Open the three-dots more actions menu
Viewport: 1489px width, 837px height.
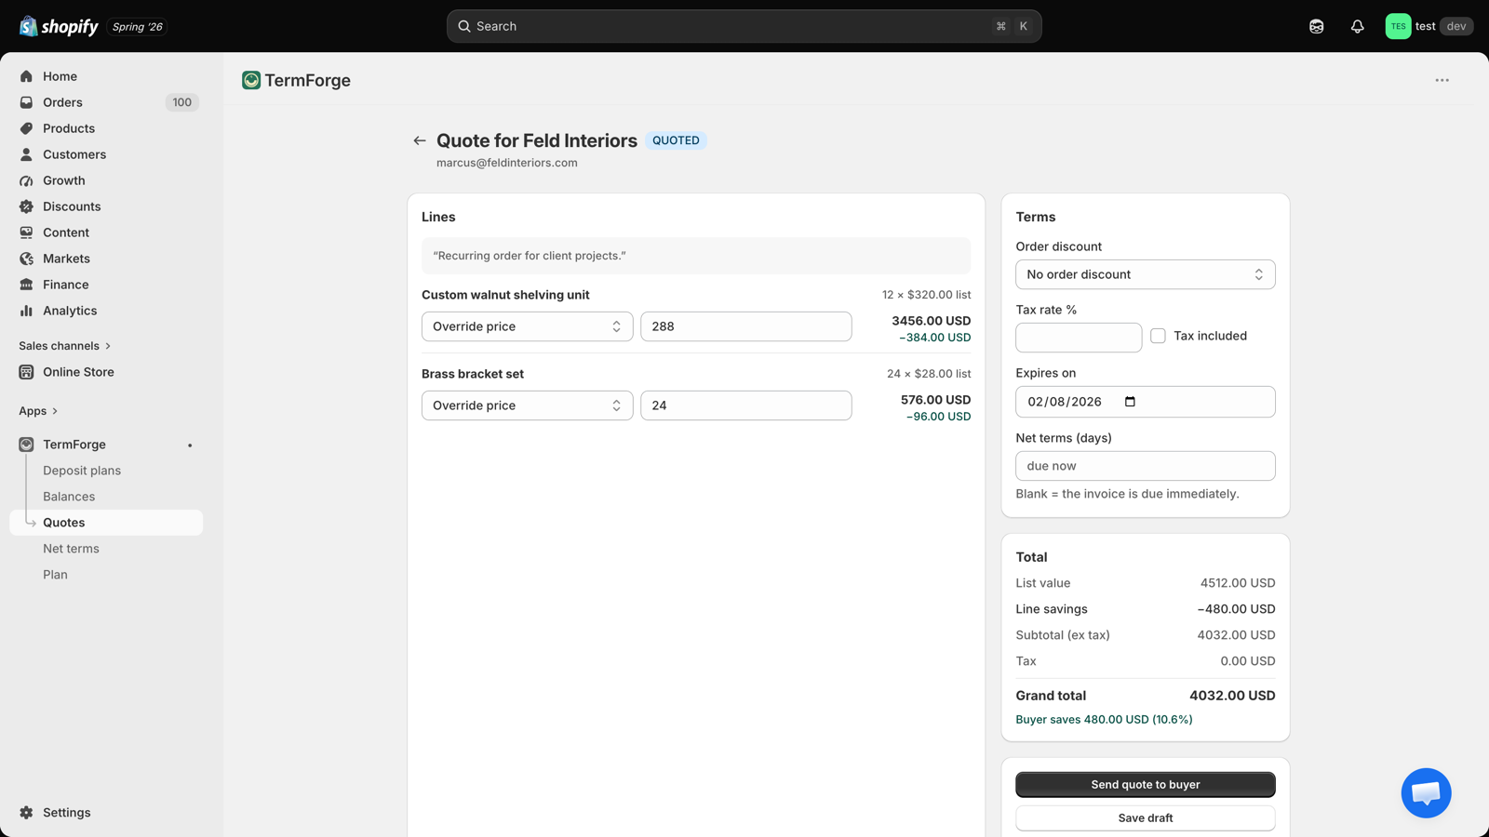tap(1442, 80)
